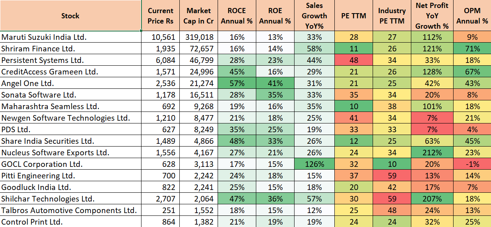The image size is (491, 227).
Task: Select Maruti Suzuki price 10,561
Action: tap(161, 37)
